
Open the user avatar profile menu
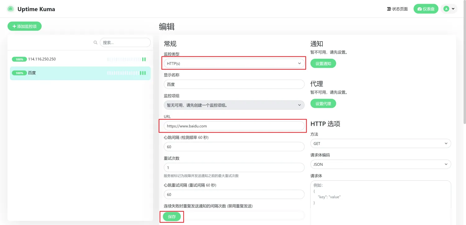[x=449, y=9]
